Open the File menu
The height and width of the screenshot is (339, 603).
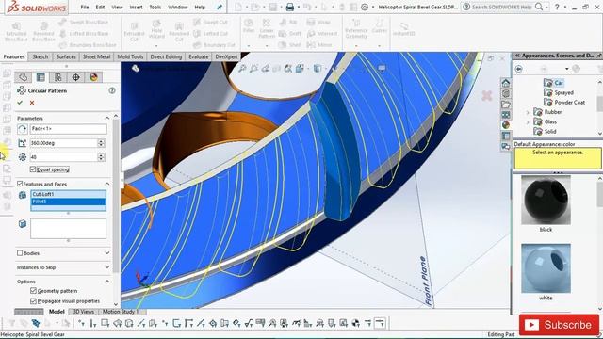(85, 7)
